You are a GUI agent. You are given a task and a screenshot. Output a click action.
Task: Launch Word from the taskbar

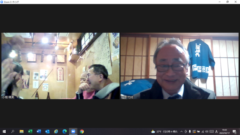click(39, 132)
